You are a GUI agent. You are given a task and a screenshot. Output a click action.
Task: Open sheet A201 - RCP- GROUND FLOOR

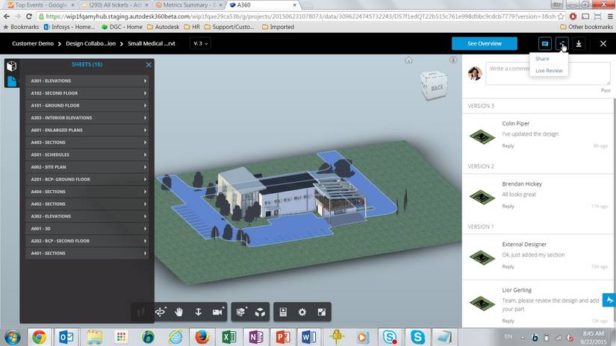click(87, 179)
